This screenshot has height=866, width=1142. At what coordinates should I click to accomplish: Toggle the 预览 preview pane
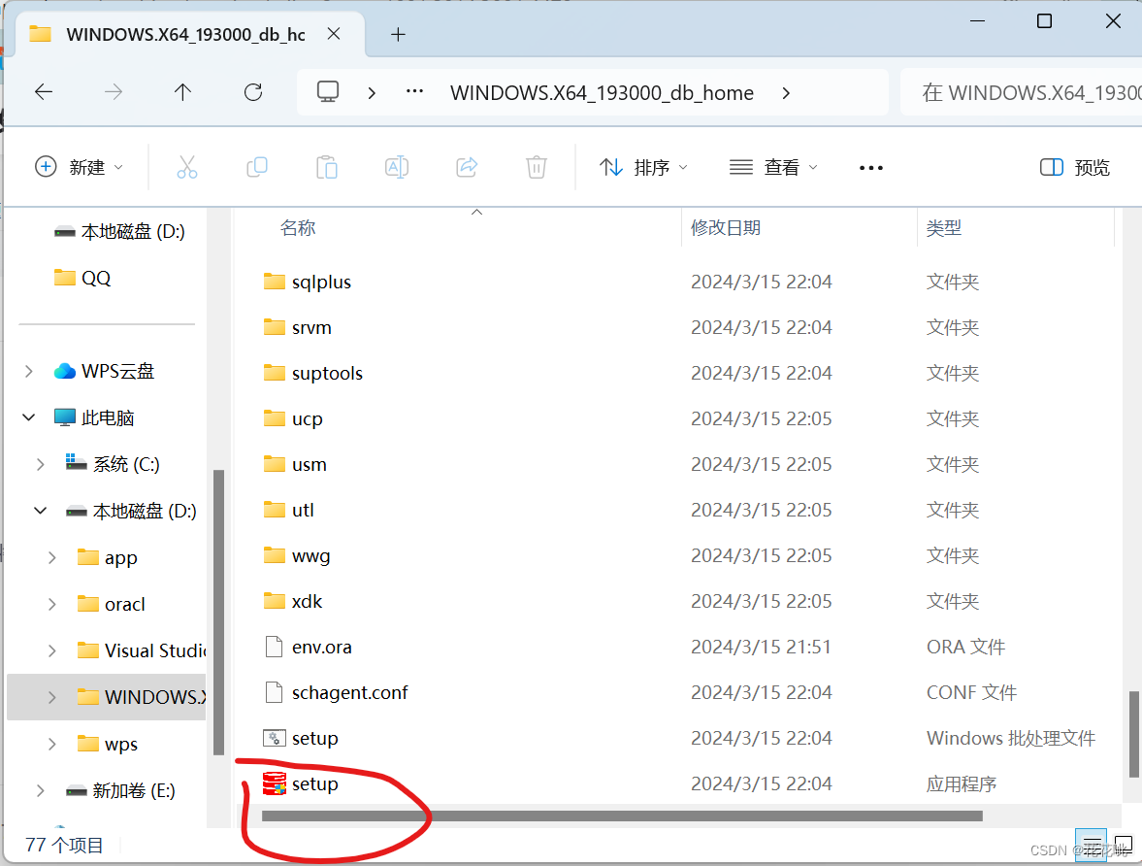tap(1075, 168)
